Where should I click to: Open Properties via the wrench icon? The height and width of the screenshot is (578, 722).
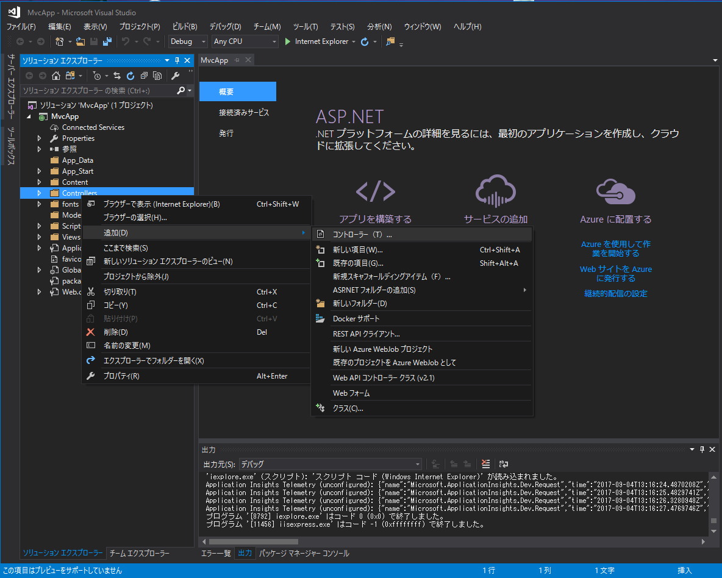pos(176,76)
